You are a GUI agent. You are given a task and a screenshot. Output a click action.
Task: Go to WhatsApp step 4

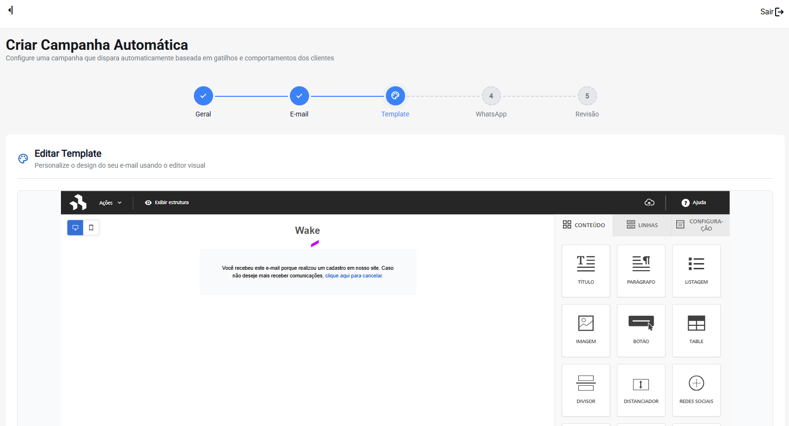(491, 96)
